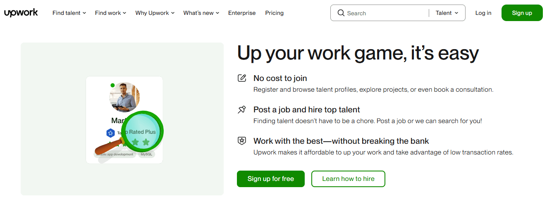The image size is (547, 202).
Task: Click the Upwork logo
Action: click(21, 13)
